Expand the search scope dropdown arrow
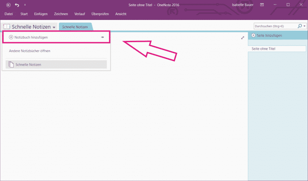308x181 pixels. [x=304, y=26]
